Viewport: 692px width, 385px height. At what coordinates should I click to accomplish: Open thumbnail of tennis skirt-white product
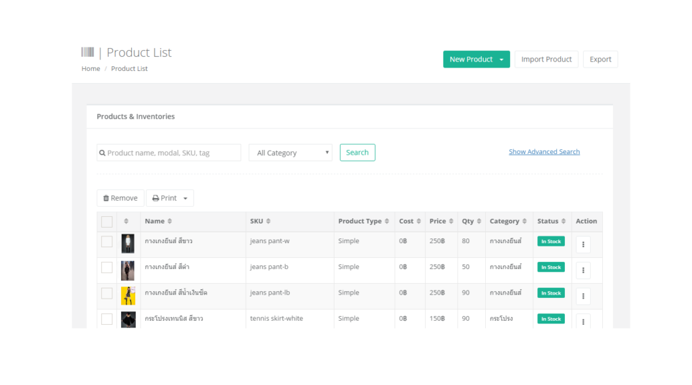pyautogui.click(x=128, y=319)
